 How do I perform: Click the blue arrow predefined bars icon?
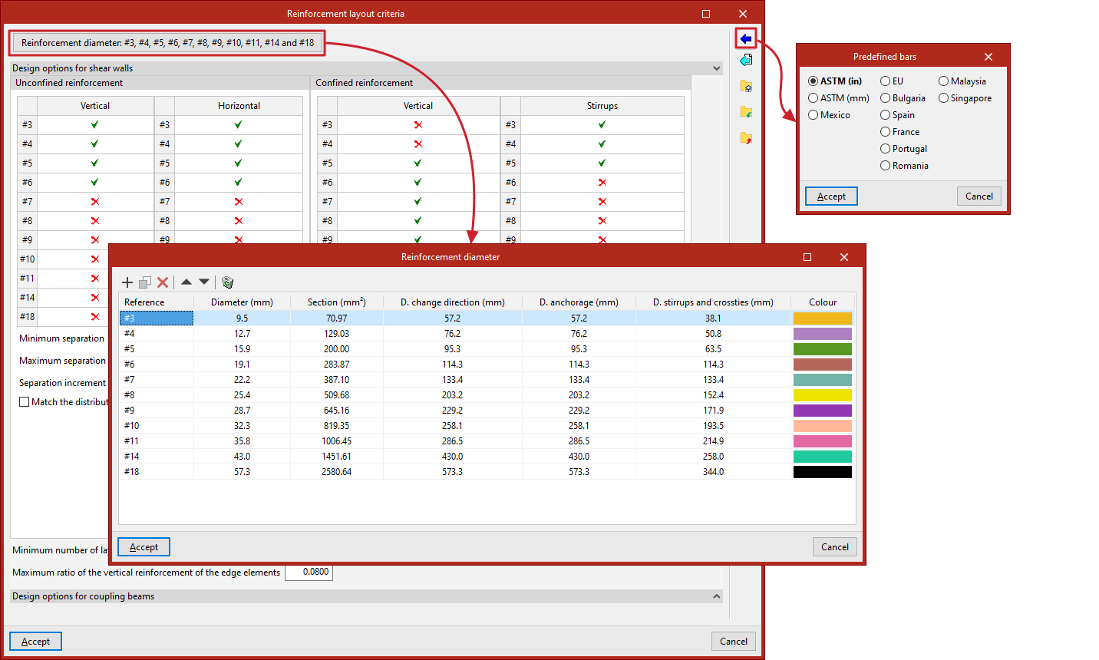pyautogui.click(x=746, y=38)
